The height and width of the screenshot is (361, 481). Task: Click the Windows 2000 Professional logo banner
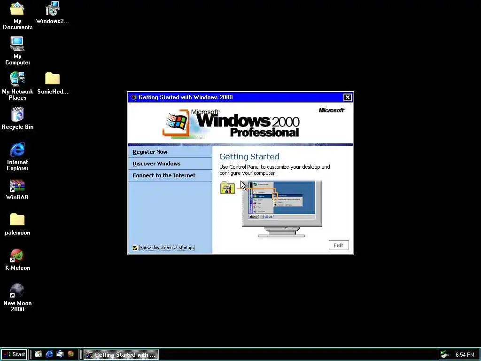coord(232,124)
